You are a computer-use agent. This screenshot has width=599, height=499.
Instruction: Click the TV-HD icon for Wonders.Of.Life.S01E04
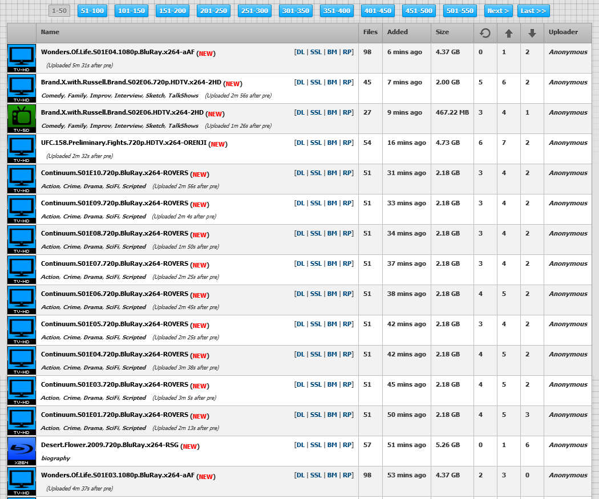click(22, 58)
